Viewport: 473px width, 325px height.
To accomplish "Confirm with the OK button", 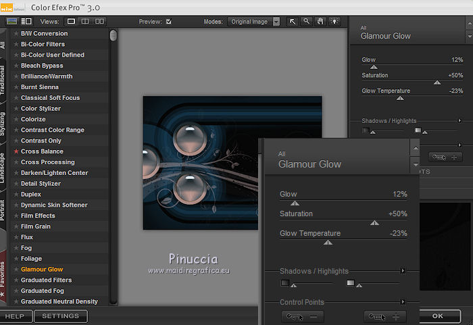I will pyautogui.click(x=440, y=316).
